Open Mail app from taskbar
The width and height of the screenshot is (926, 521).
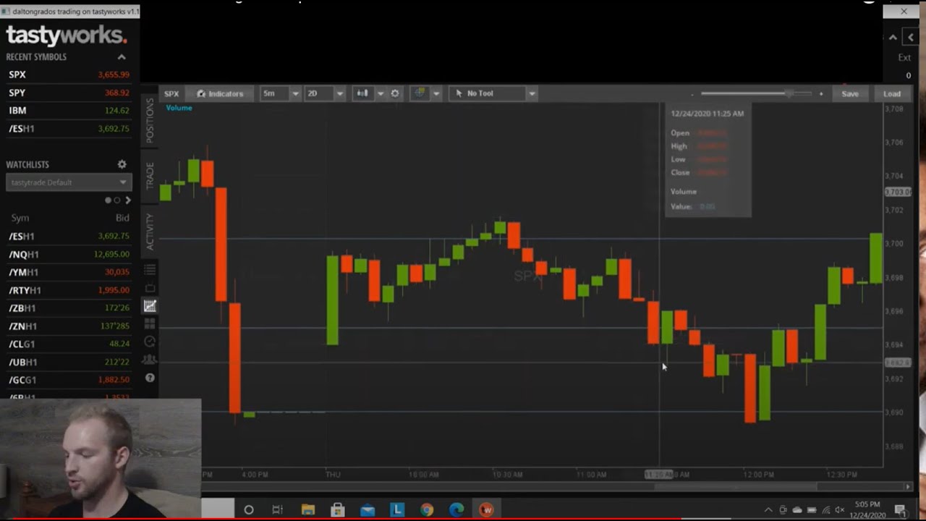click(x=368, y=509)
